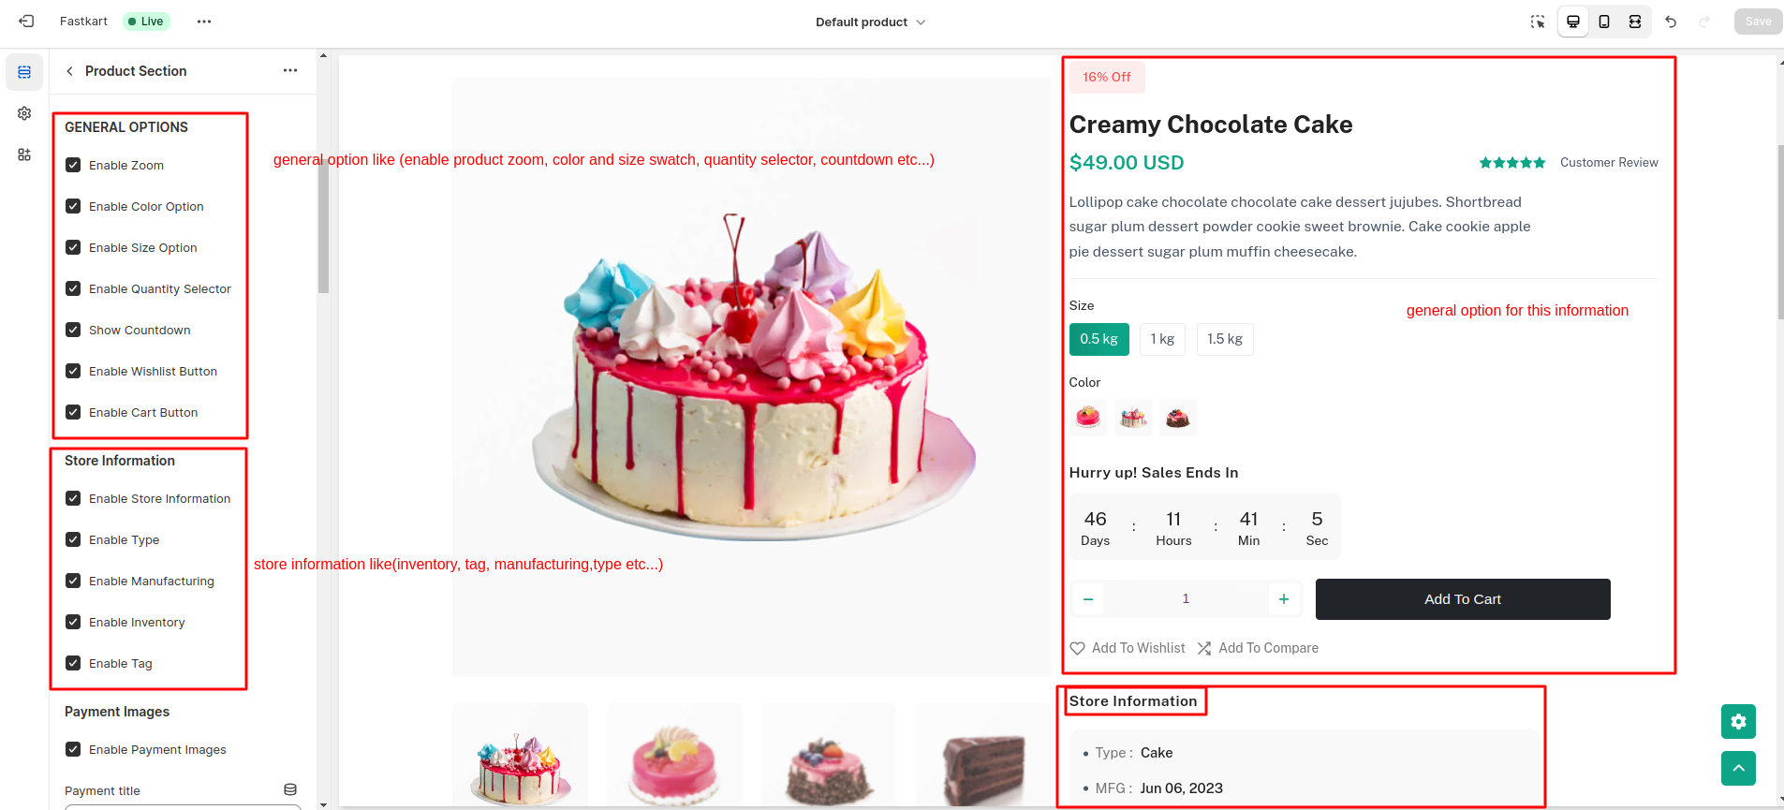This screenshot has width=1784, height=810.
Task: Pick the dark chocolate cake color swatch
Action: [x=1178, y=417]
